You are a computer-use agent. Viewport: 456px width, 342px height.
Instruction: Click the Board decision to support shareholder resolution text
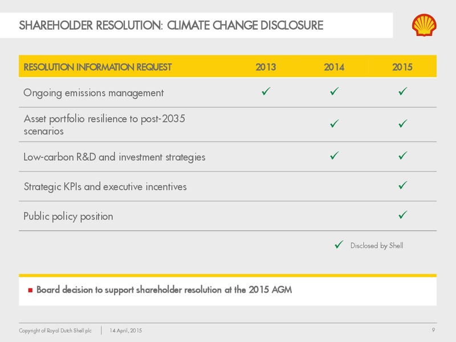164,290
